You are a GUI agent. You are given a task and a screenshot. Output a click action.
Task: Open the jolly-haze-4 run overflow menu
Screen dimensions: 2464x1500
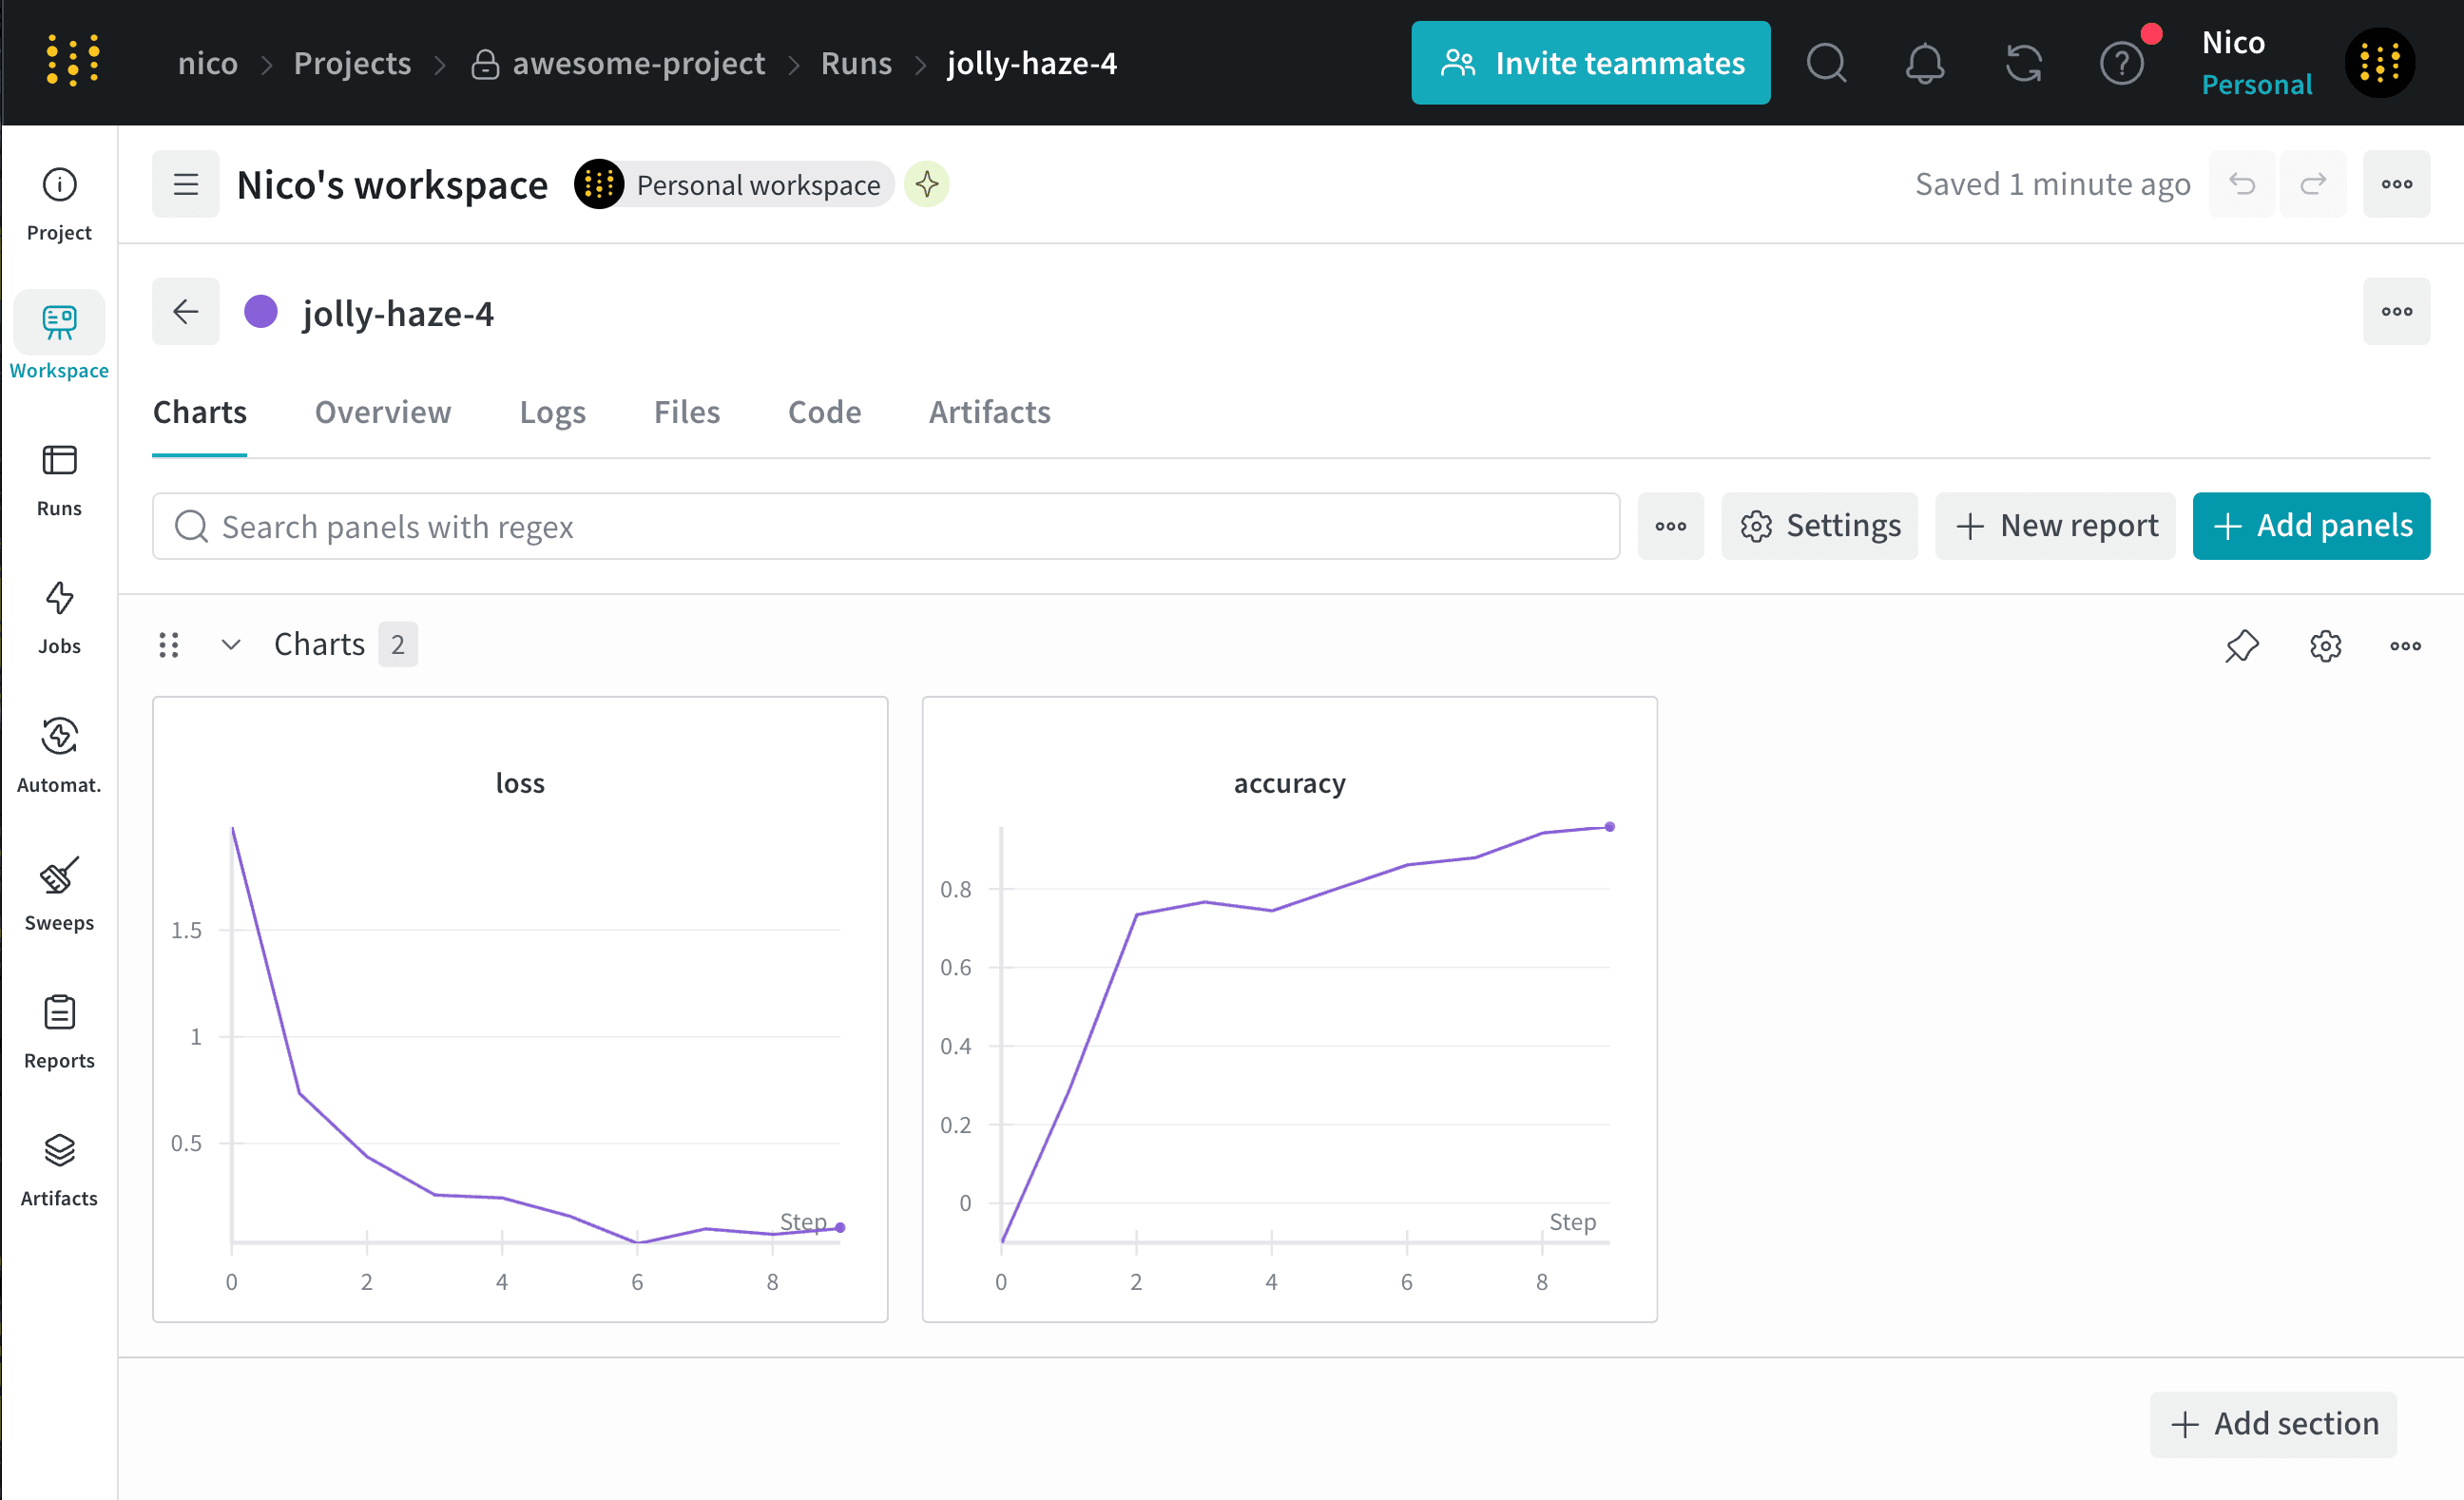[2396, 311]
